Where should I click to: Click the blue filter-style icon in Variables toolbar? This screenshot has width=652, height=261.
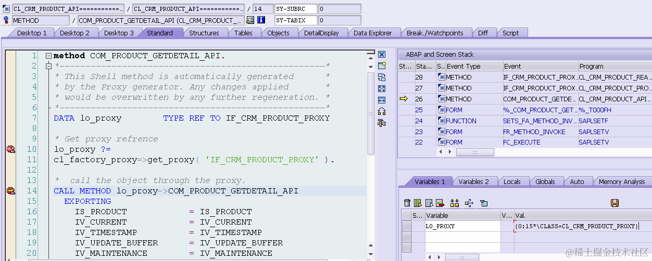click(484, 203)
